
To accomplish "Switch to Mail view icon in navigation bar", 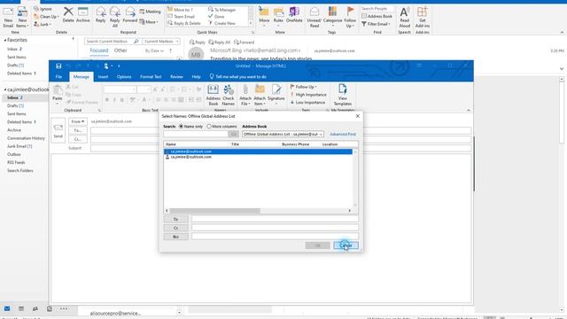I will pyautogui.click(x=7, y=308).
